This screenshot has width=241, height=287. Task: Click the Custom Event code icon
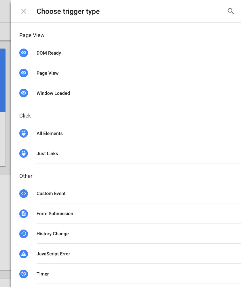[24, 194]
